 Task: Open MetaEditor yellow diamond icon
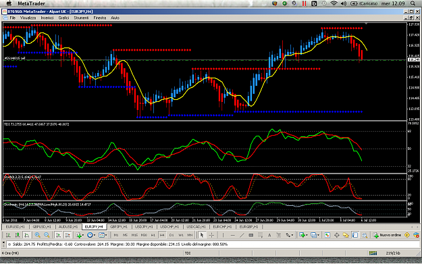pyautogui.click(x=407, y=235)
